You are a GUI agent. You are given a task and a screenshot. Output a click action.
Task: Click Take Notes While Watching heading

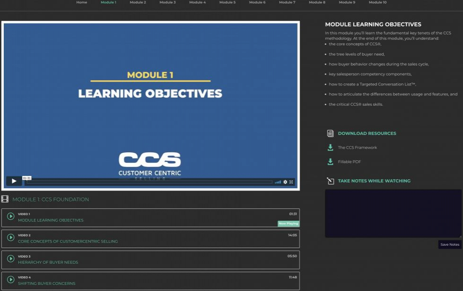(x=374, y=181)
